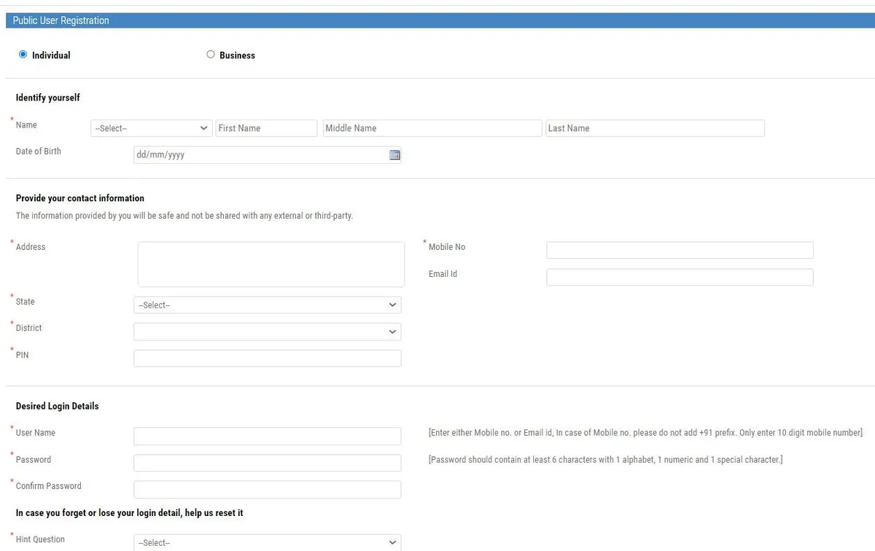This screenshot has width=875, height=551.
Task: Open the District dropdown
Action: 267,332
